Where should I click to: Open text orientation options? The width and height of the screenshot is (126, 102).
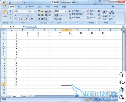(46, 19)
